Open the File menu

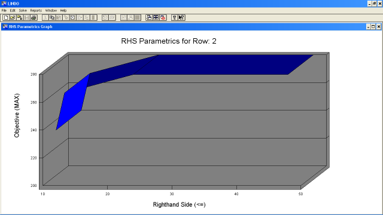(x=4, y=11)
